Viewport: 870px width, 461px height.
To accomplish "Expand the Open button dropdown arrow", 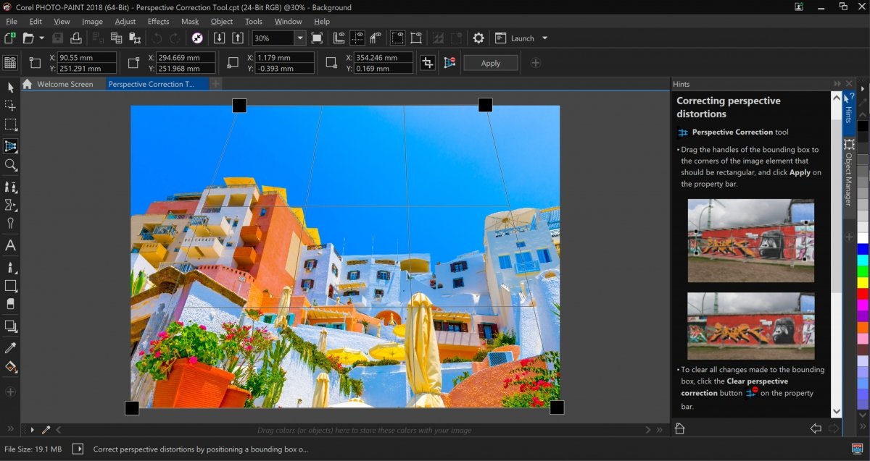I will tap(41, 38).
